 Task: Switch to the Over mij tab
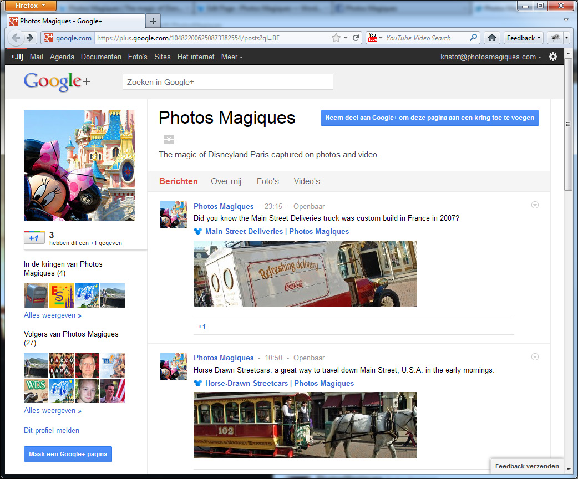coord(226,181)
